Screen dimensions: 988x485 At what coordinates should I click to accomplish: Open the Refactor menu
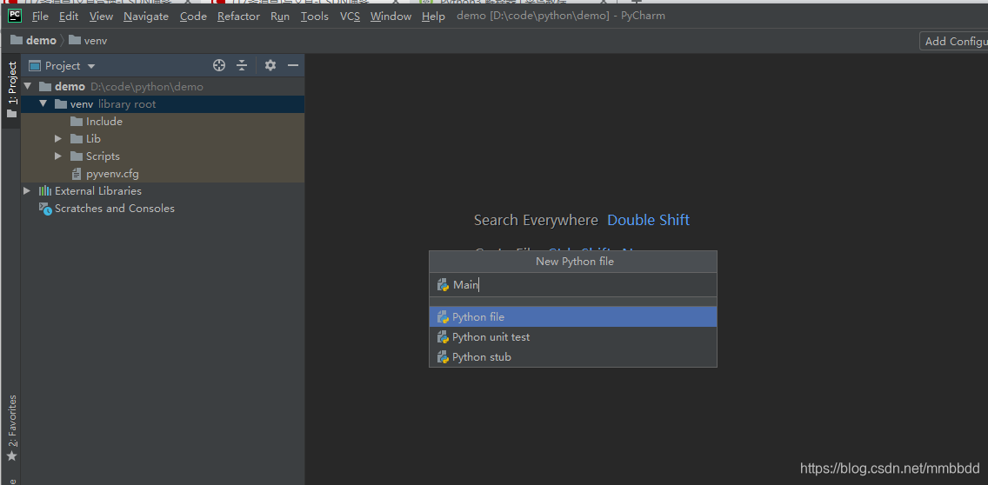click(239, 17)
